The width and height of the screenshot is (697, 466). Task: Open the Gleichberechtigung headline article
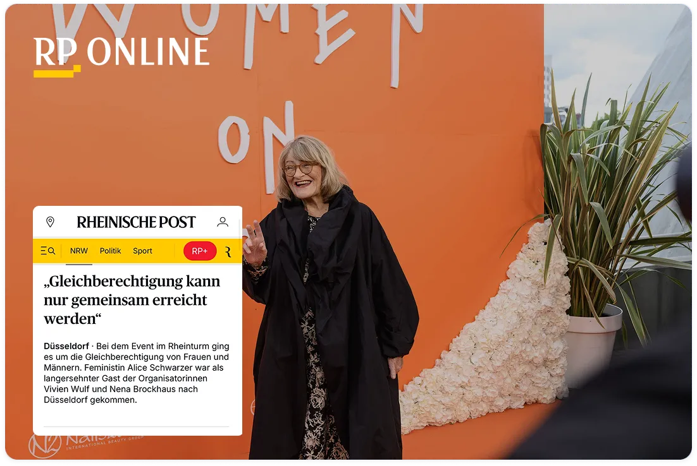132,300
